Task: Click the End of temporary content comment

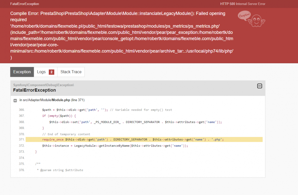Action: pyautogui.click(x=66, y=134)
